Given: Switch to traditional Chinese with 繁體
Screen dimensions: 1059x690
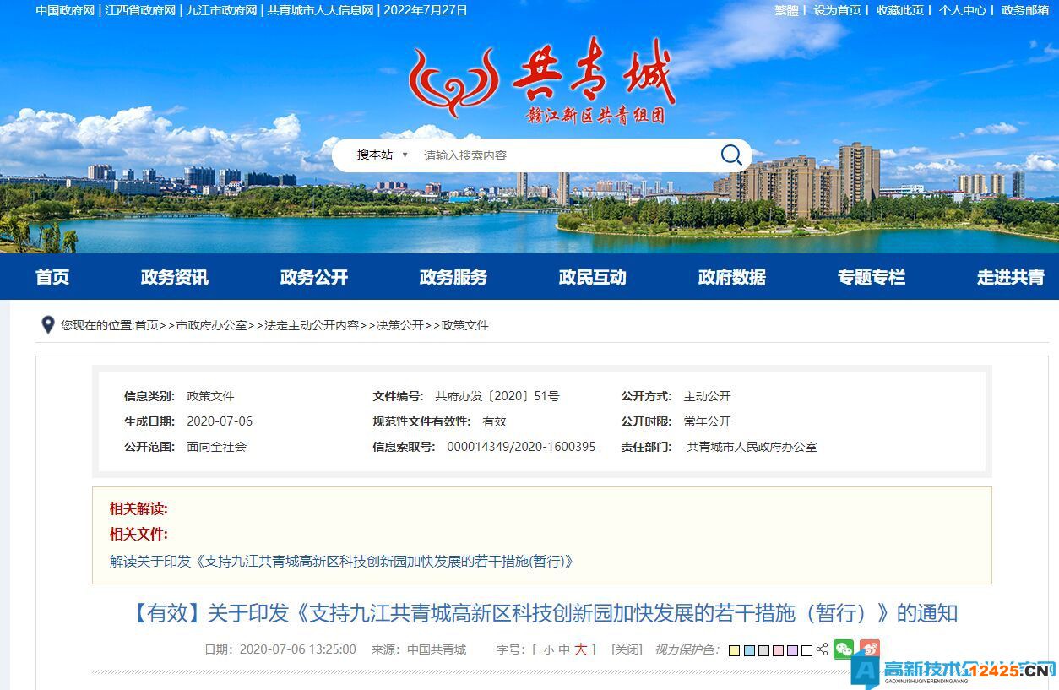Looking at the screenshot, I should click(x=786, y=10).
